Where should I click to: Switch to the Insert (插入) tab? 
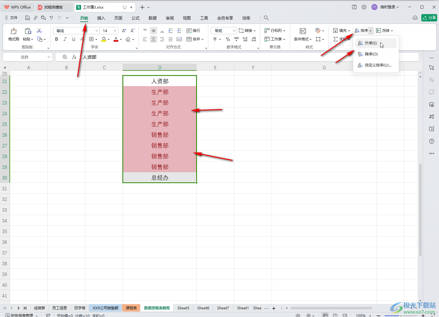[101, 18]
